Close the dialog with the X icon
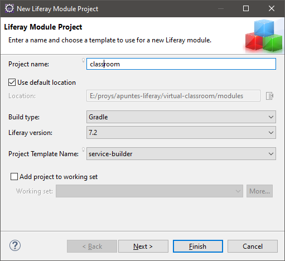The height and width of the screenshot is (261, 285). [x=272, y=8]
